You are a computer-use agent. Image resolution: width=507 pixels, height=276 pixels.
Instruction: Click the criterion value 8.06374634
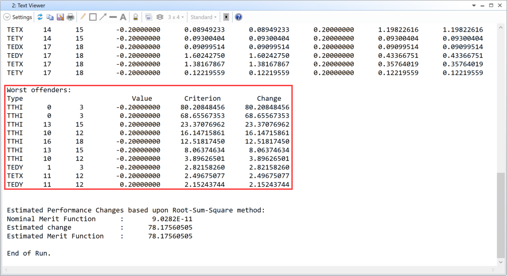click(204, 150)
